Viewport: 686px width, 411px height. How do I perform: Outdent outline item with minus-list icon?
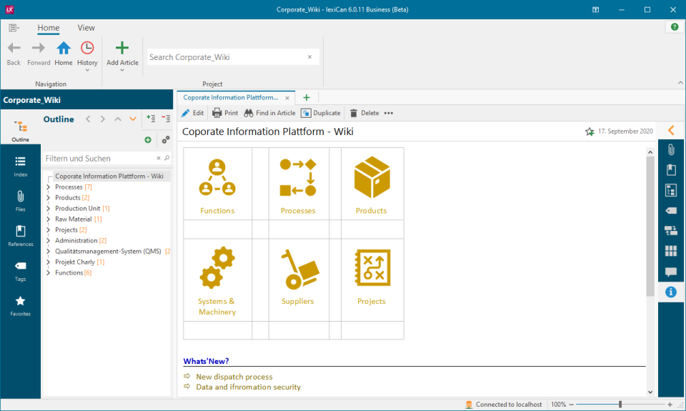coord(166,118)
